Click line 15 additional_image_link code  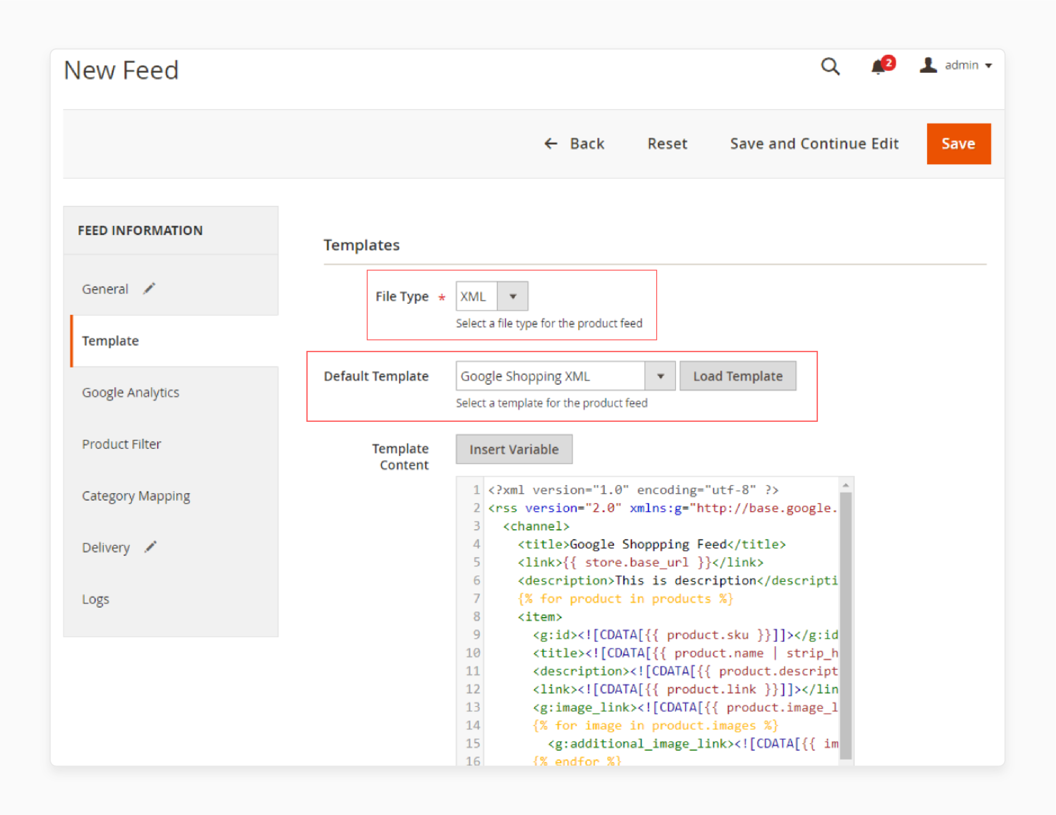(x=693, y=744)
